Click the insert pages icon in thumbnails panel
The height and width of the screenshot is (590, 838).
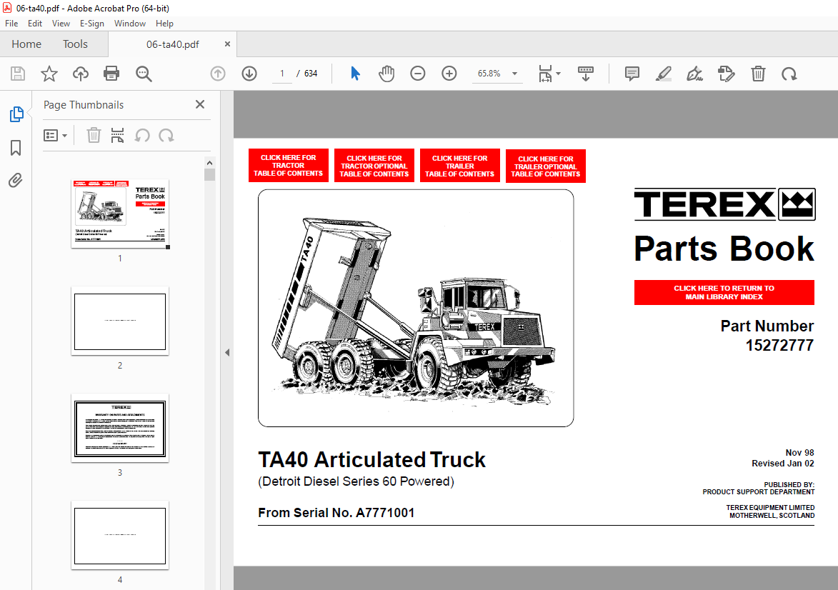click(x=118, y=135)
